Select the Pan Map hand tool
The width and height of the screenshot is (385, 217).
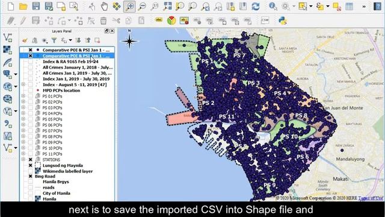coord(104,7)
